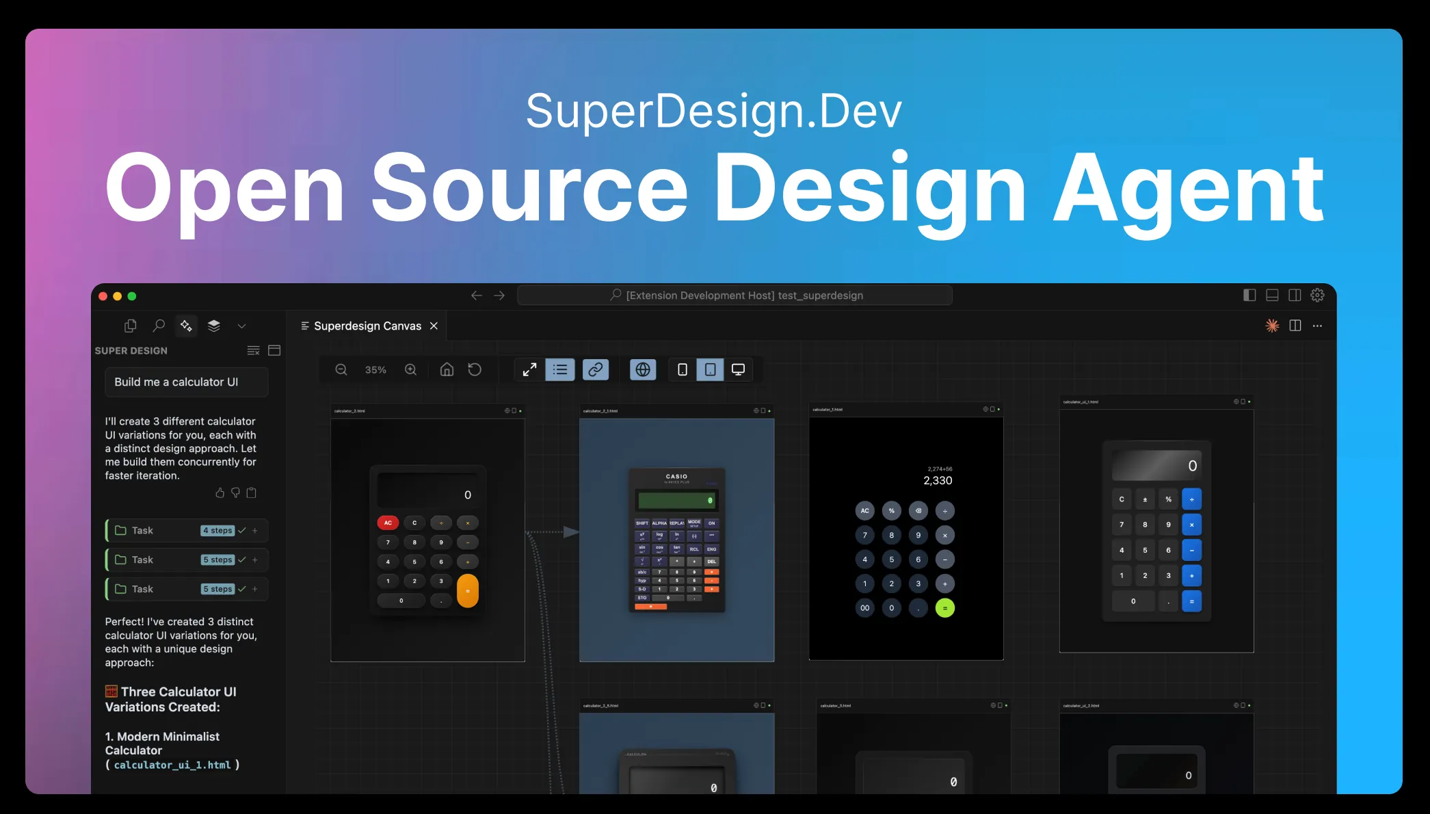
Task: Select the copy link icon in the toolbar
Action: click(596, 369)
